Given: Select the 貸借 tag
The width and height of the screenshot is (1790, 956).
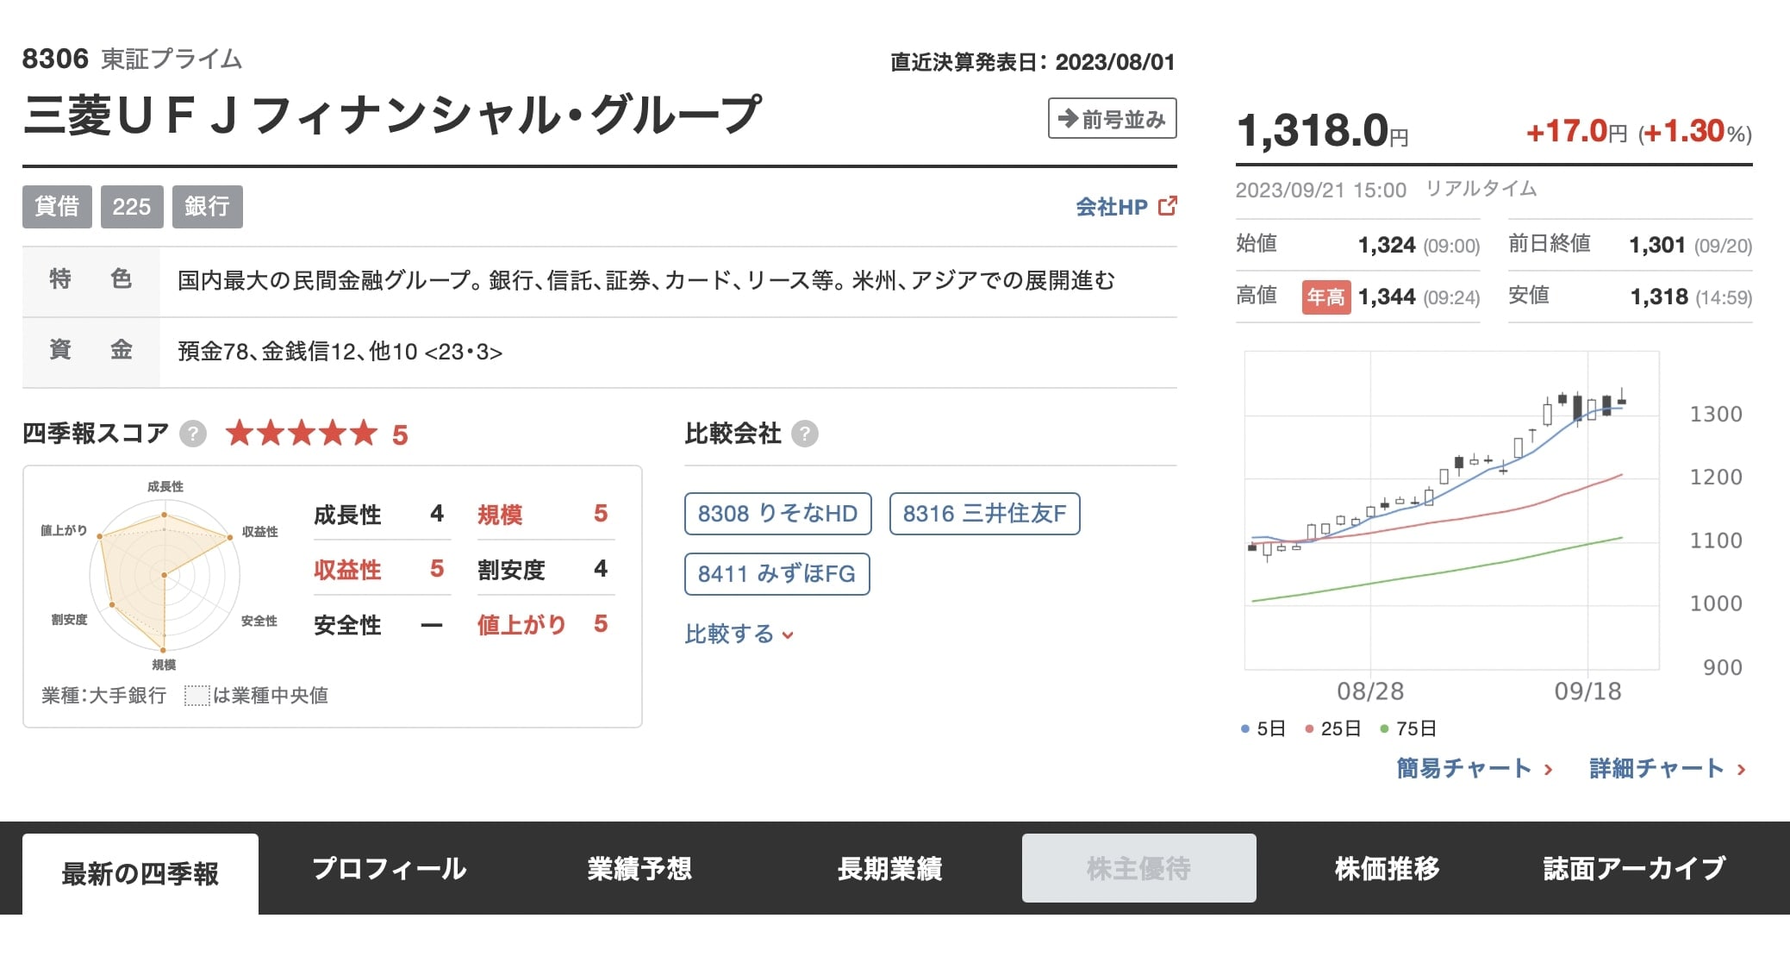Looking at the screenshot, I should click(57, 207).
